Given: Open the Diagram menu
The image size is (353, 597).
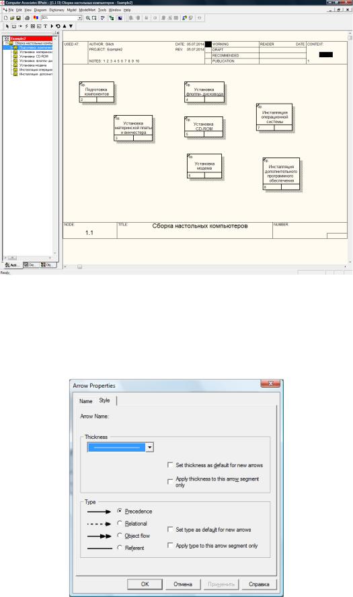Looking at the screenshot, I should tap(40, 10).
